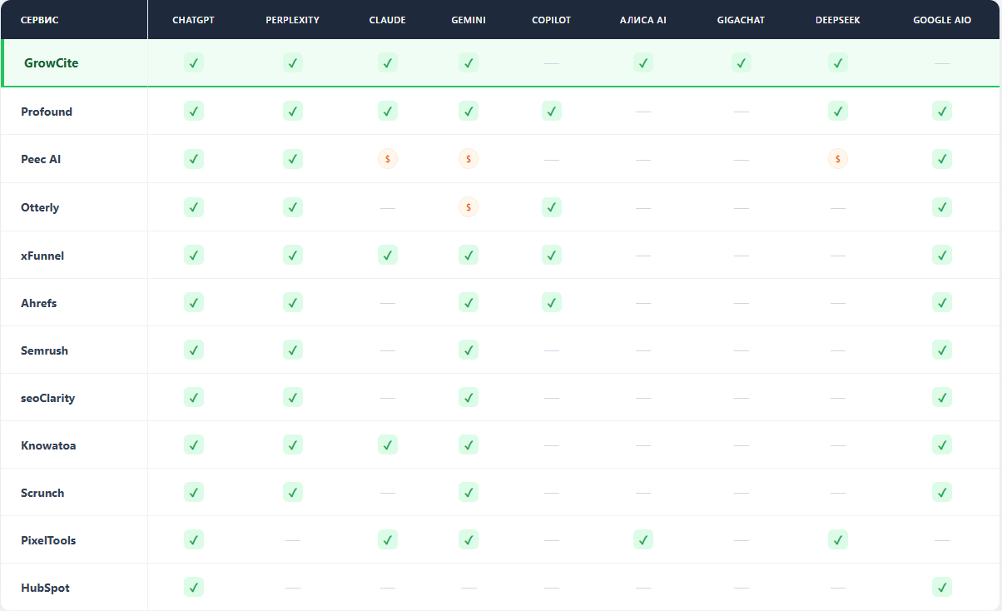Click the DeepSeek column header
The image size is (1002, 611).
tap(838, 20)
